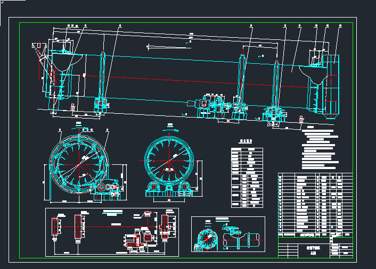Select the white technical notes text block
The width and height of the screenshot is (376, 269).
(x=320, y=149)
